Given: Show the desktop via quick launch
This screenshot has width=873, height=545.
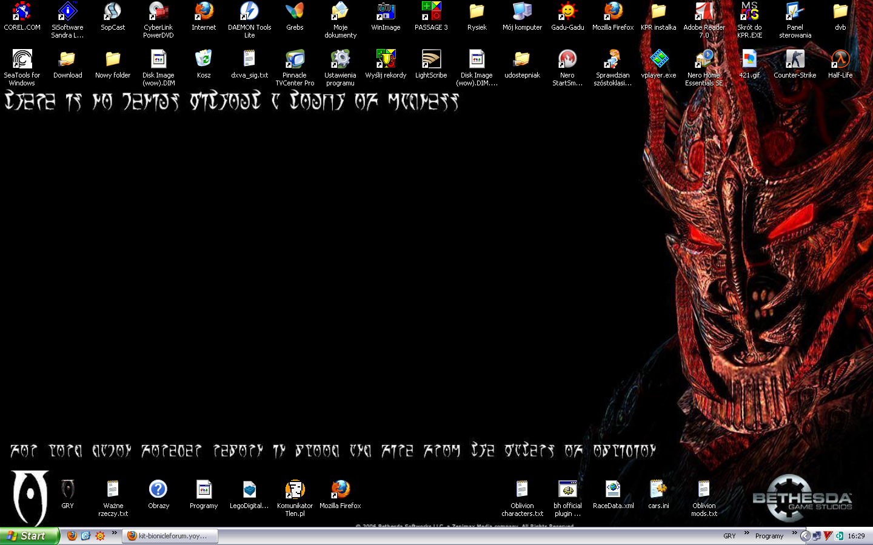Looking at the screenshot, I should (85, 536).
